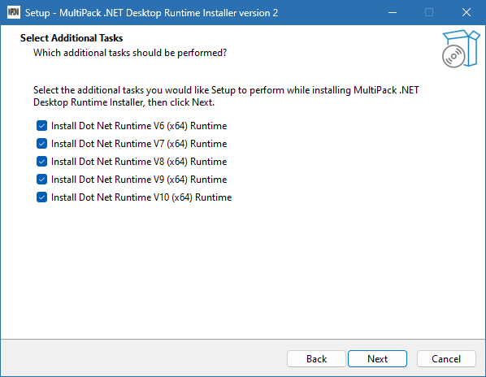Screen dimensions: 486x377
Task: Toggle the V8 (x64) Runtime checkbox
Action: click(41, 162)
